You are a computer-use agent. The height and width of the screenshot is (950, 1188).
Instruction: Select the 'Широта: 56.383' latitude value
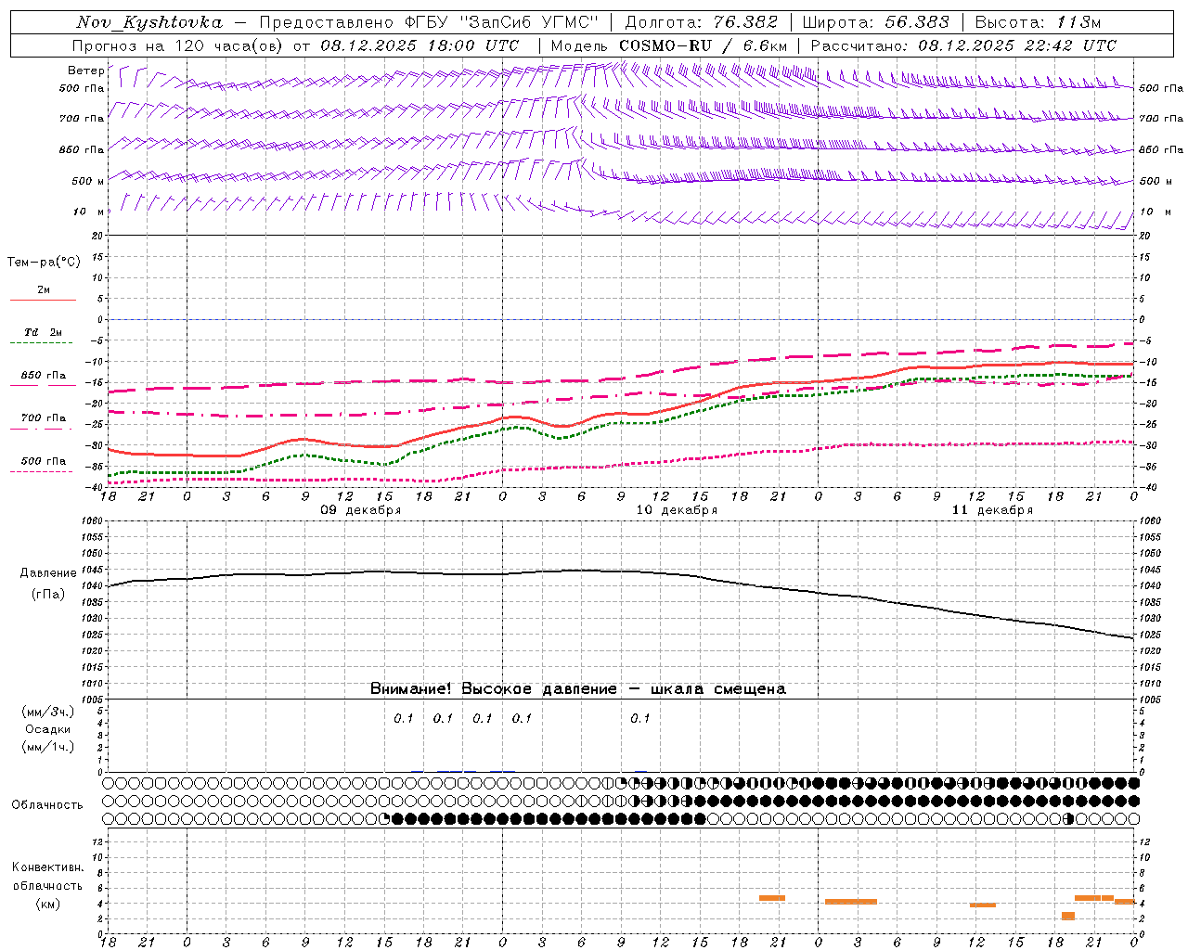tap(876, 22)
